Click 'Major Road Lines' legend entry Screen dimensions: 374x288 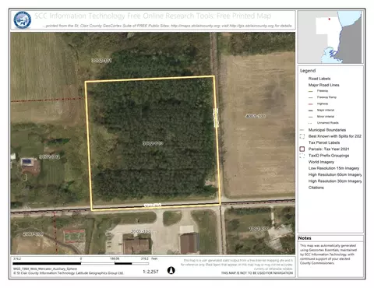click(323, 85)
